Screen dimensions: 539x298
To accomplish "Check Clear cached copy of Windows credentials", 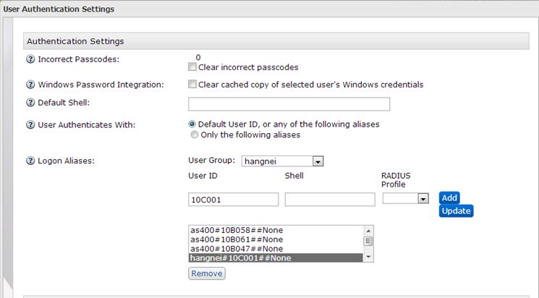I will coord(192,85).
